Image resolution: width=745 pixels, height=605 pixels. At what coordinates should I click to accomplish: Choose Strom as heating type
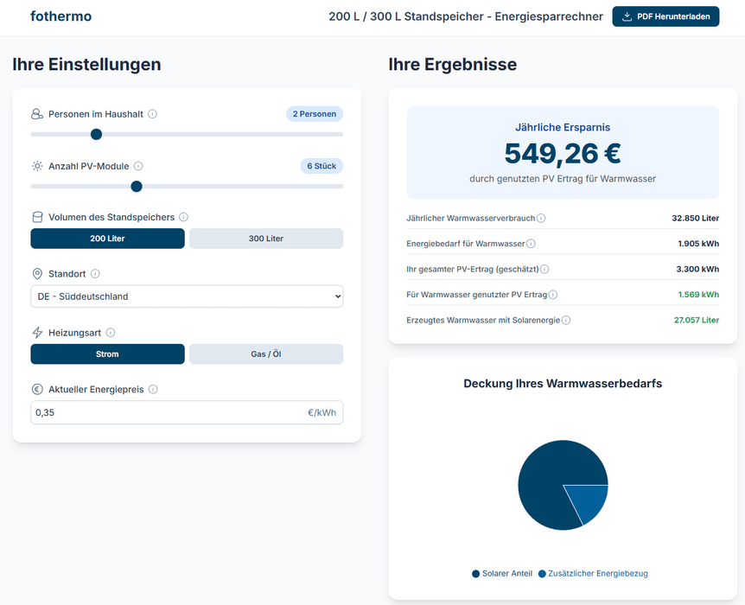tap(107, 354)
